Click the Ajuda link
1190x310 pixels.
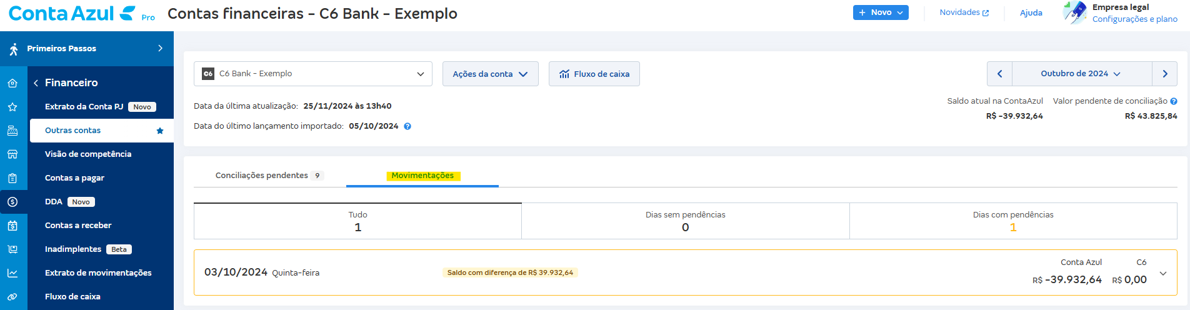tap(1031, 12)
